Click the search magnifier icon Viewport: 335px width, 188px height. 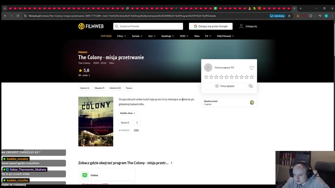(x=117, y=26)
